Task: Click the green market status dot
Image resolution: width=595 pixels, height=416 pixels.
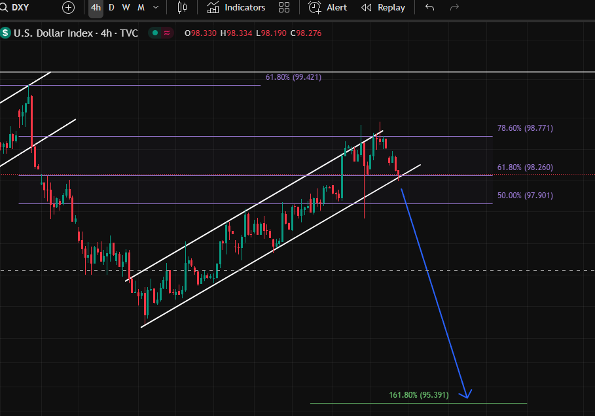Action: coord(155,33)
